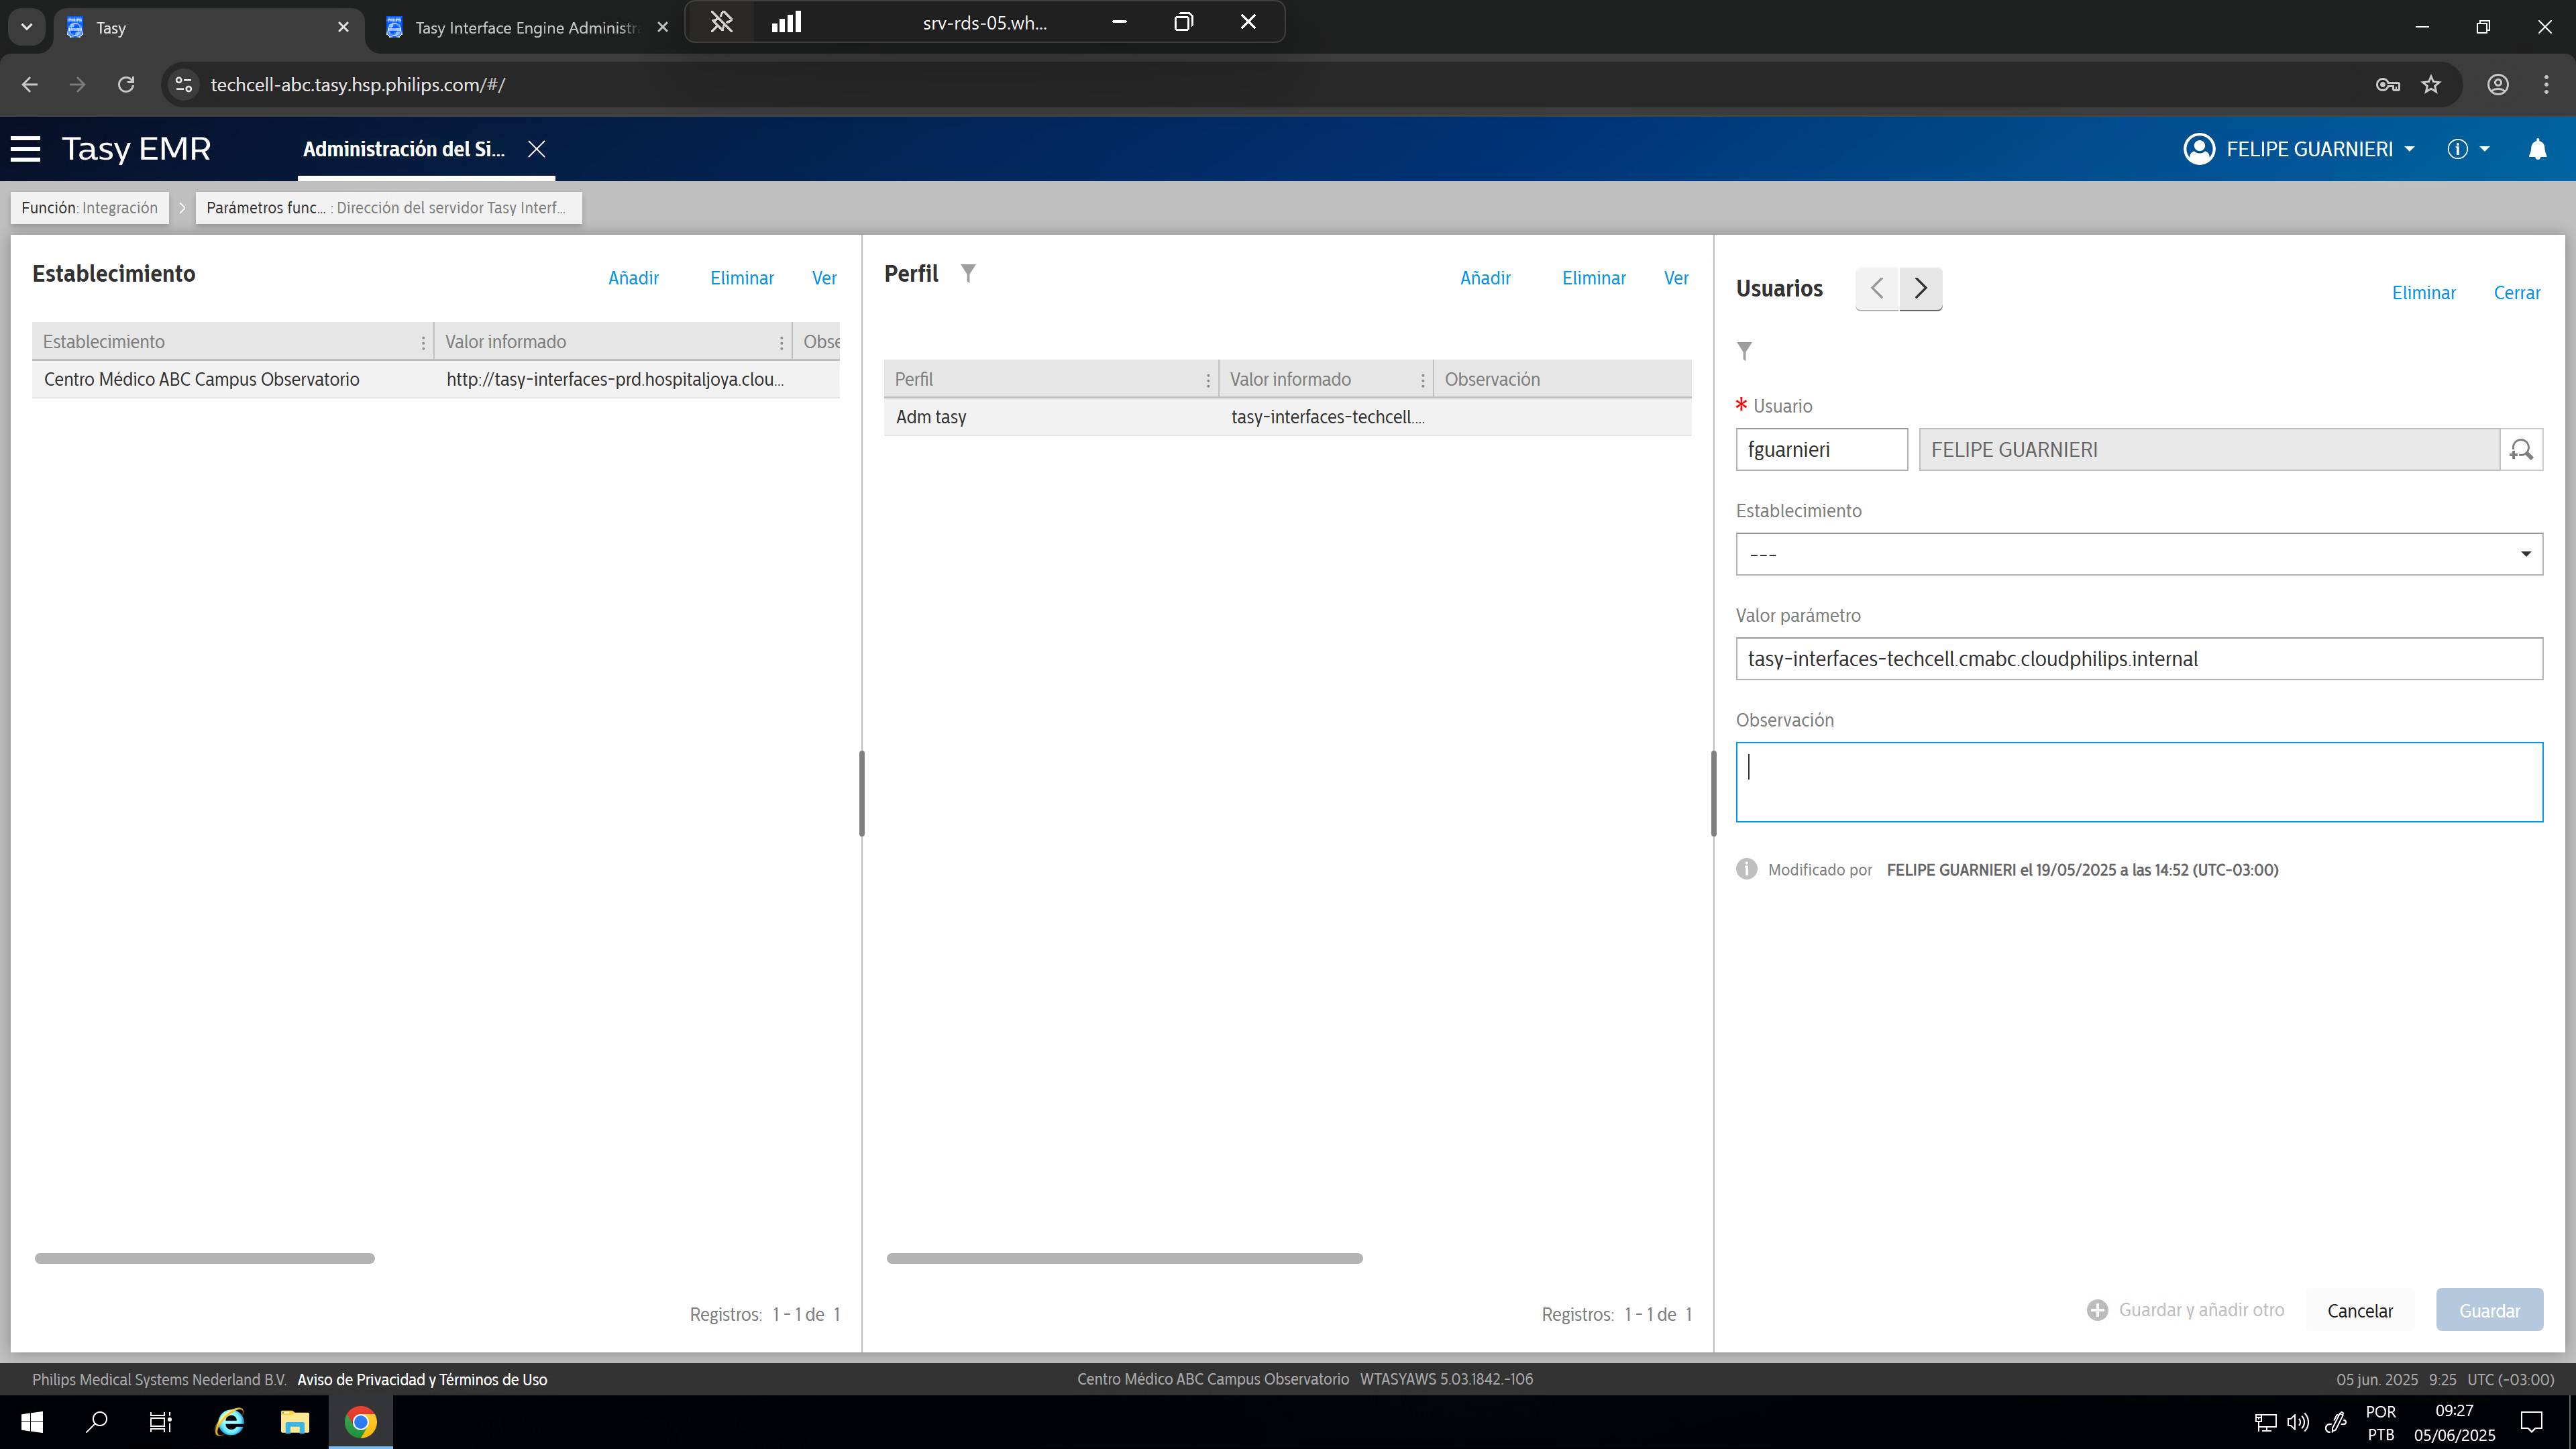Click Eliminar in Usuarios panel

coord(2423,293)
